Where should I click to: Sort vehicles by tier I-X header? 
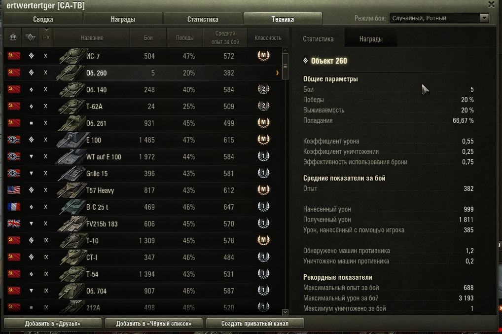(x=46, y=38)
